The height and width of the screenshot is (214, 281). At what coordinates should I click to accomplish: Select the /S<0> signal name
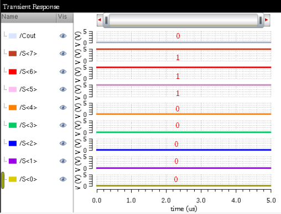(x=28, y=179)
